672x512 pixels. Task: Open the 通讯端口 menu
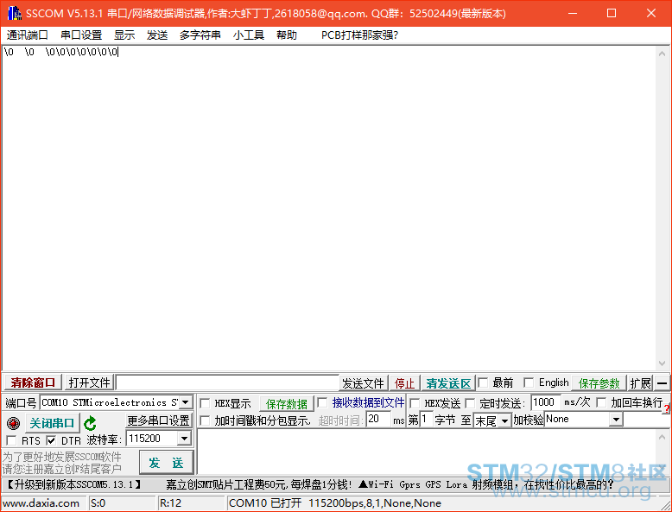click(27, 35)
